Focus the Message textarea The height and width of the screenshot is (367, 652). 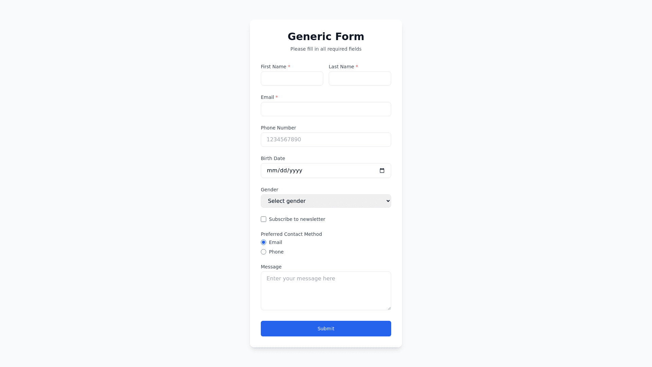click(326, 291)
